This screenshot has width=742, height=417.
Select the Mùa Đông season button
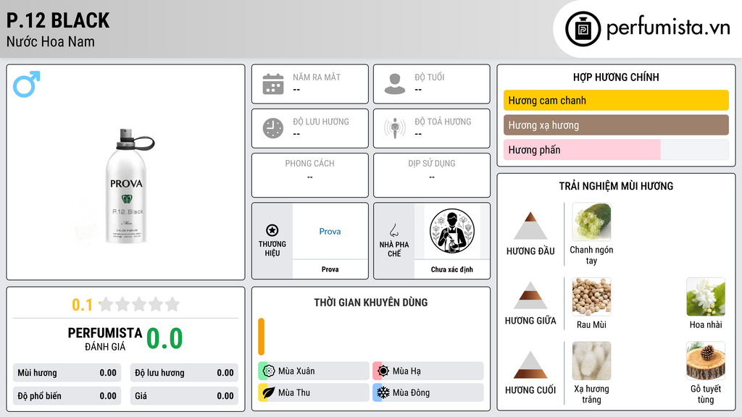click(x=428, y=392)
